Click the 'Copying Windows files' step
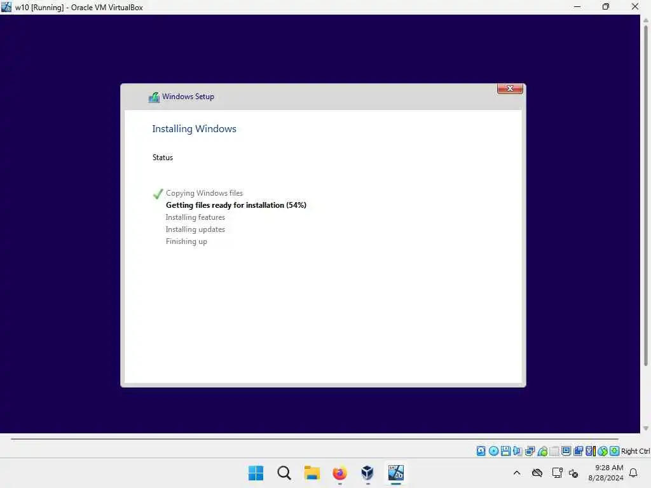The width and height of the screenshot is (651, 488). [204, 193]
